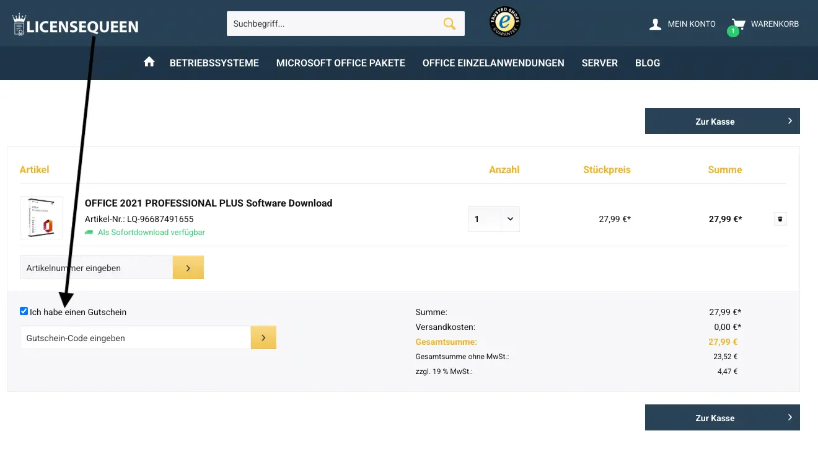This screenshot has width=818, height=472.
Task: Open the OFFICE 2021 PROFESSIONAL PLUS product link
Action: [x=209, y=203]
